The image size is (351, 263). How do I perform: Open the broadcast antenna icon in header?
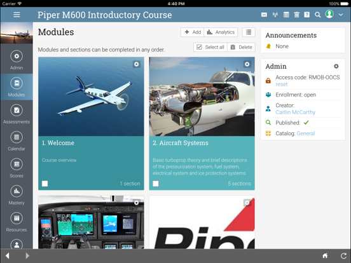pyautogui.click(x=275, y=15)
